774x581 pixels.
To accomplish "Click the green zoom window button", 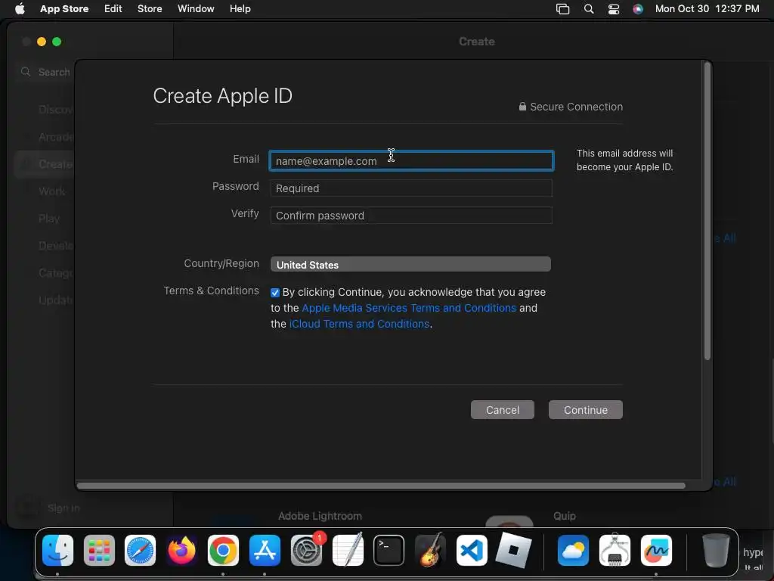I will click(x=57, y=42).
